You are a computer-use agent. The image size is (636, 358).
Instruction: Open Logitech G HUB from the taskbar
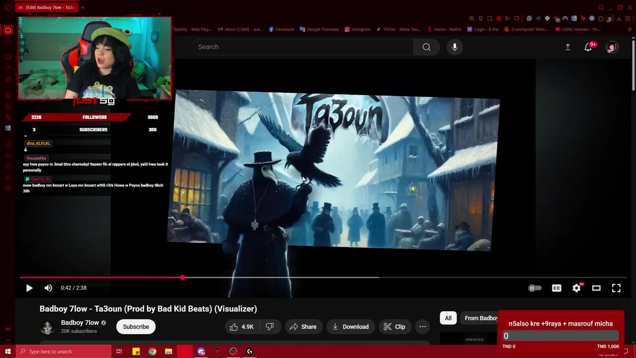(250, 352)
